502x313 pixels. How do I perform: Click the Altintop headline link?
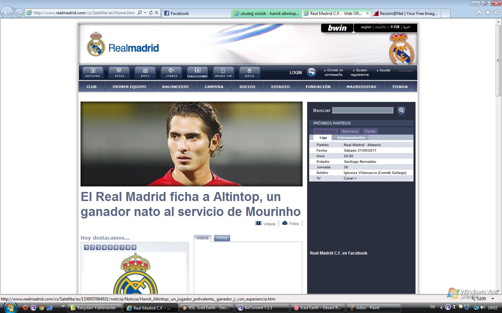click(191, 204)
